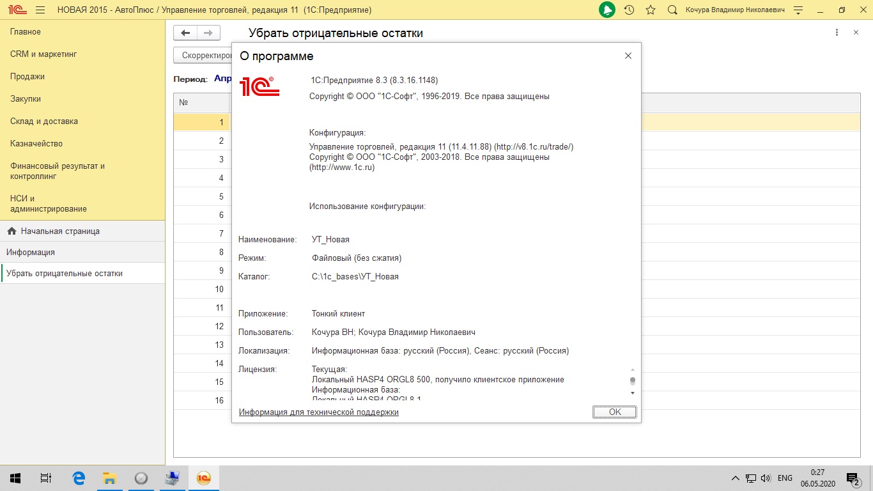
Task: Switch to the 1C app taskbar icon
Action: [204, 478]
